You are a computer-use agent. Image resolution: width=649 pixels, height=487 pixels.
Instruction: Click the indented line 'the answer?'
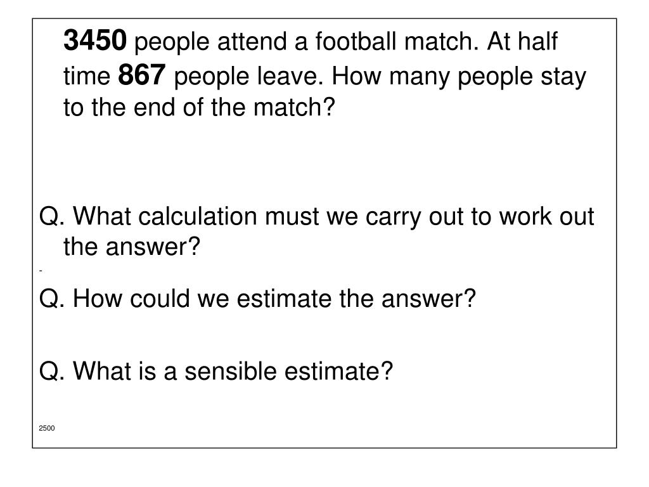tap(132, 247)
